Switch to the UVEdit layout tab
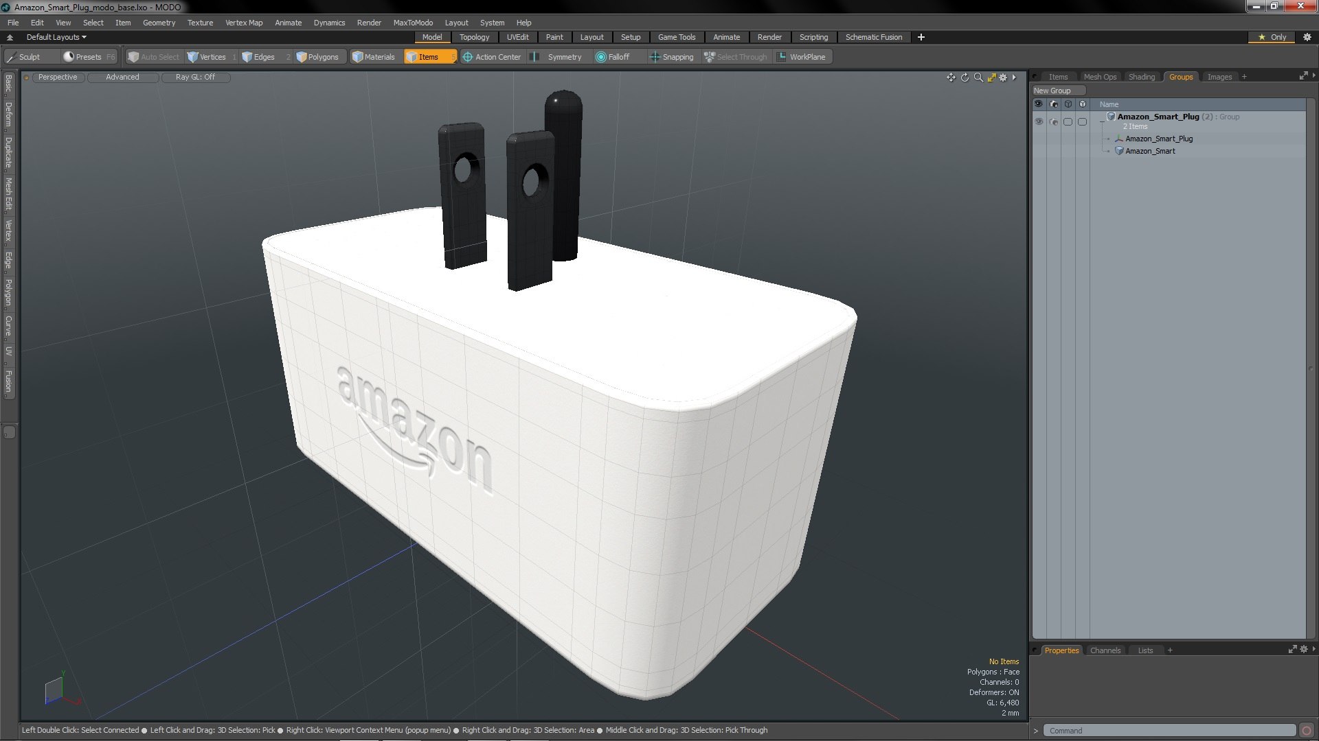 [517, 37]
